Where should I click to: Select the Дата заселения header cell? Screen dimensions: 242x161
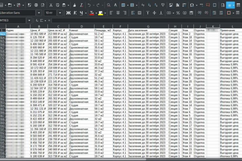148,30
